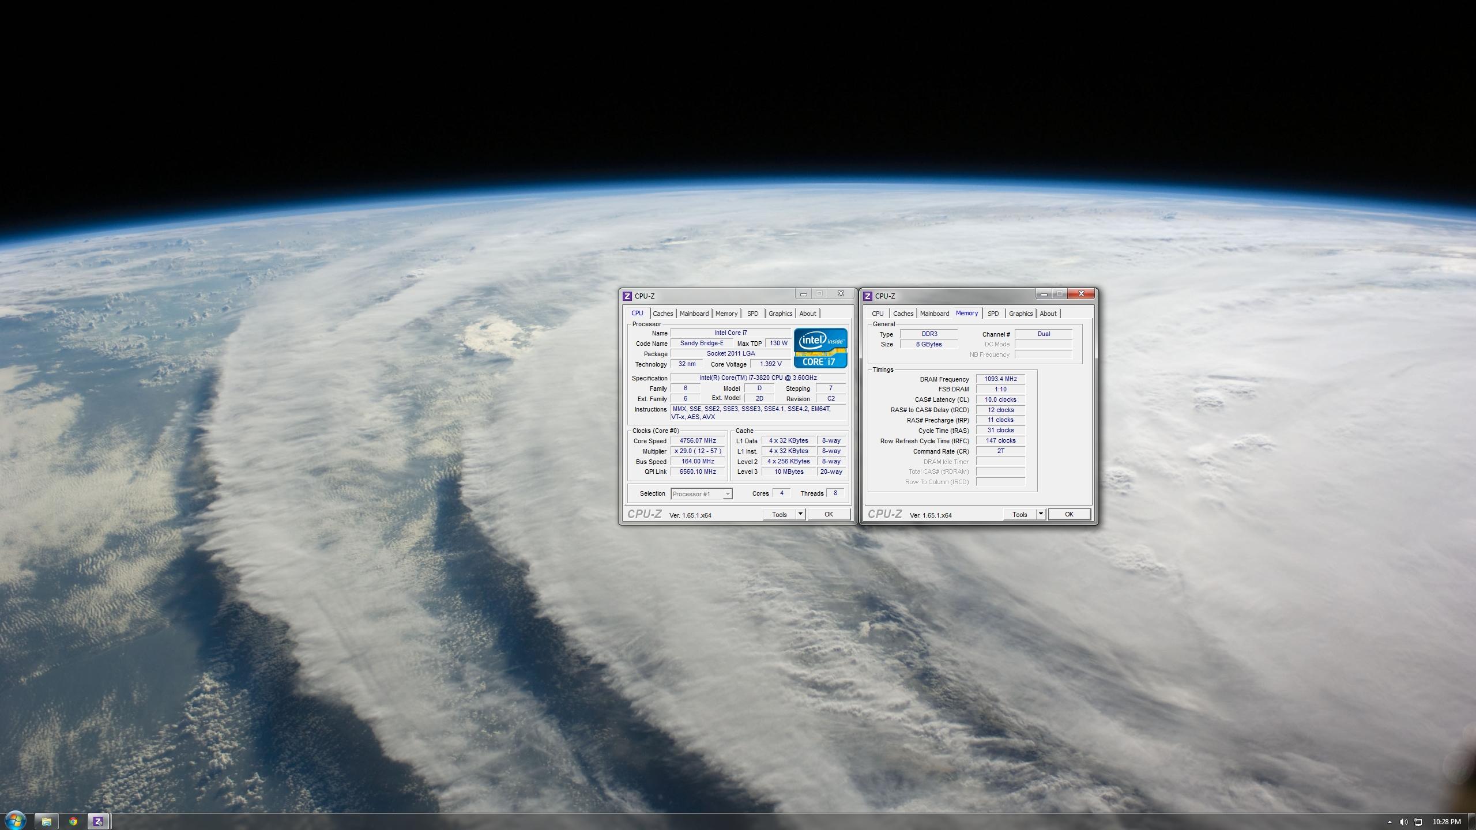1476x830 pixels.
Task: Expand the Tools dropdown arrow in the processor-info window
Action: tap(800, 515)
